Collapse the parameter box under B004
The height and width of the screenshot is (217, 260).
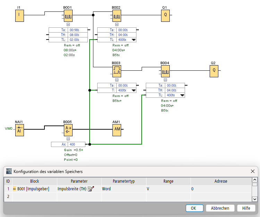[x=165, y=80]
